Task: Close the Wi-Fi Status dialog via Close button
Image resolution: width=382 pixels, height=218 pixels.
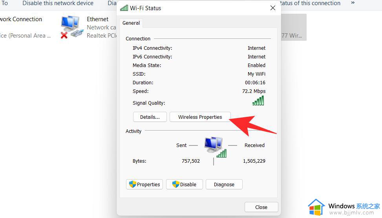Action: [x=261, y=207]
